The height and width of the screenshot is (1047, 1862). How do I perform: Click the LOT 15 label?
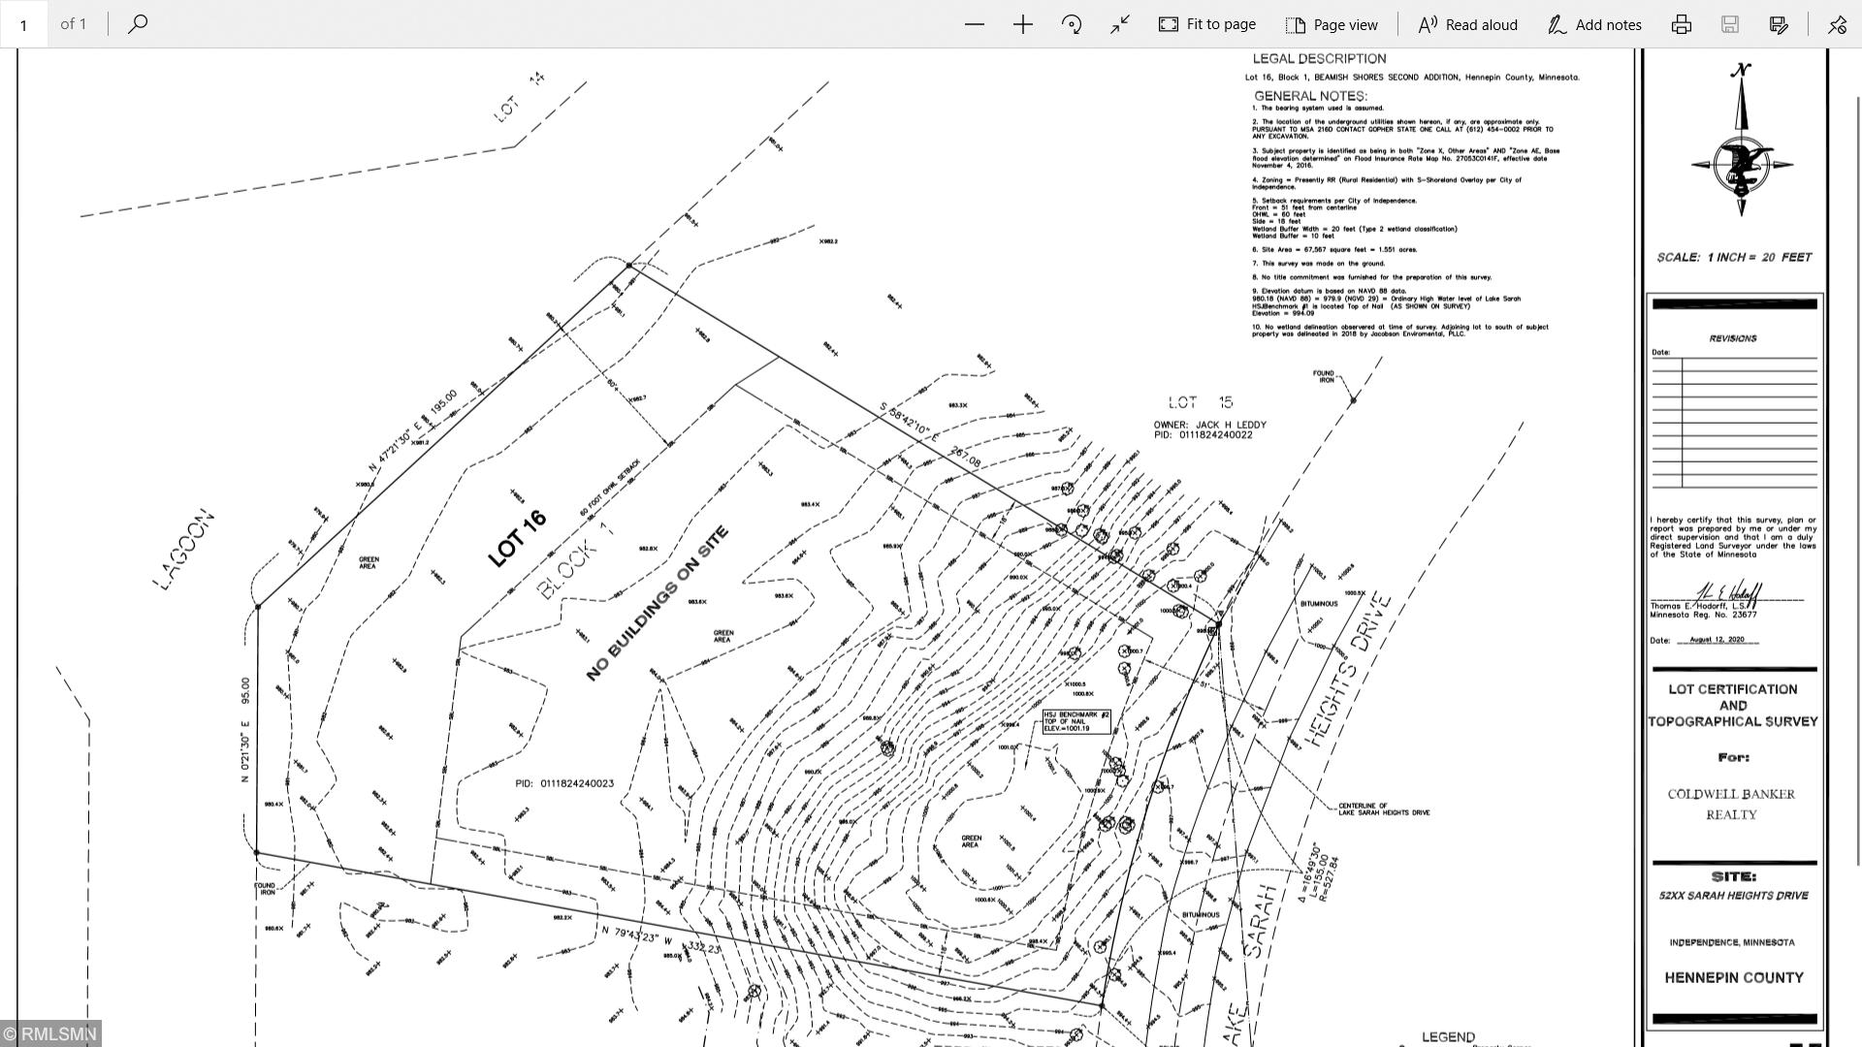pyautogui.click(x=1200, y=401)
